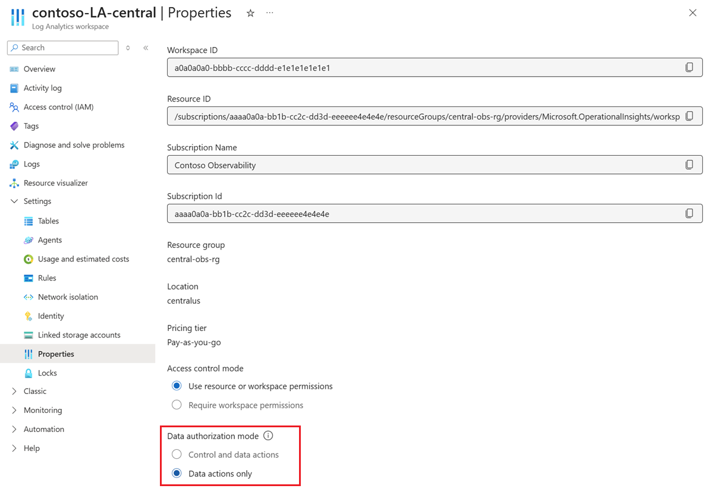Go to Tables under Settings

click(49, 221)
